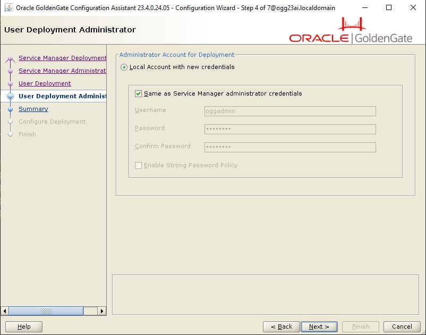Select Local Account with new credentials radio
Screen dimensions: 426x335
click(x=124, y=67)
